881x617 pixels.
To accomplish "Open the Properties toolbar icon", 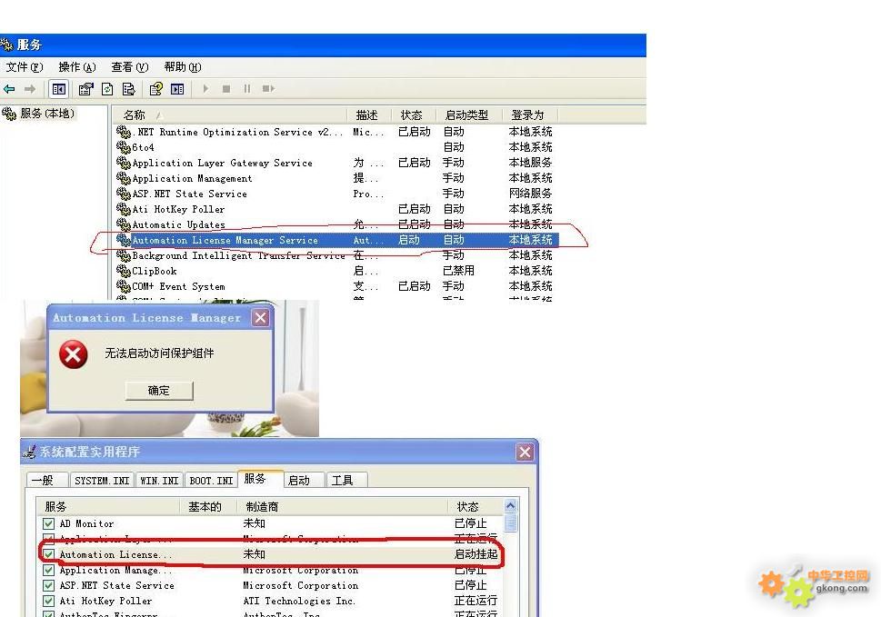I will [86, 89].
